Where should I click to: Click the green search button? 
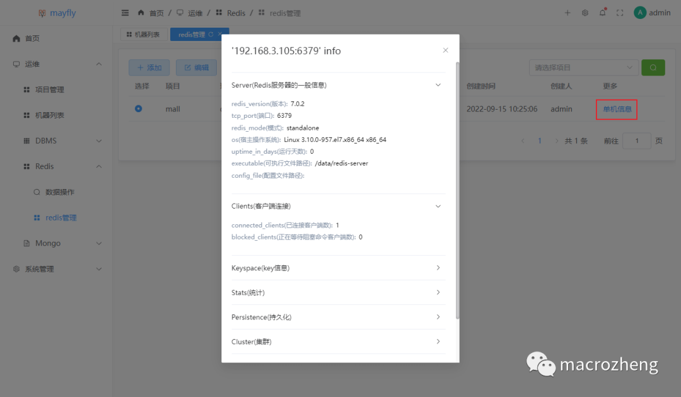[653, 67]
